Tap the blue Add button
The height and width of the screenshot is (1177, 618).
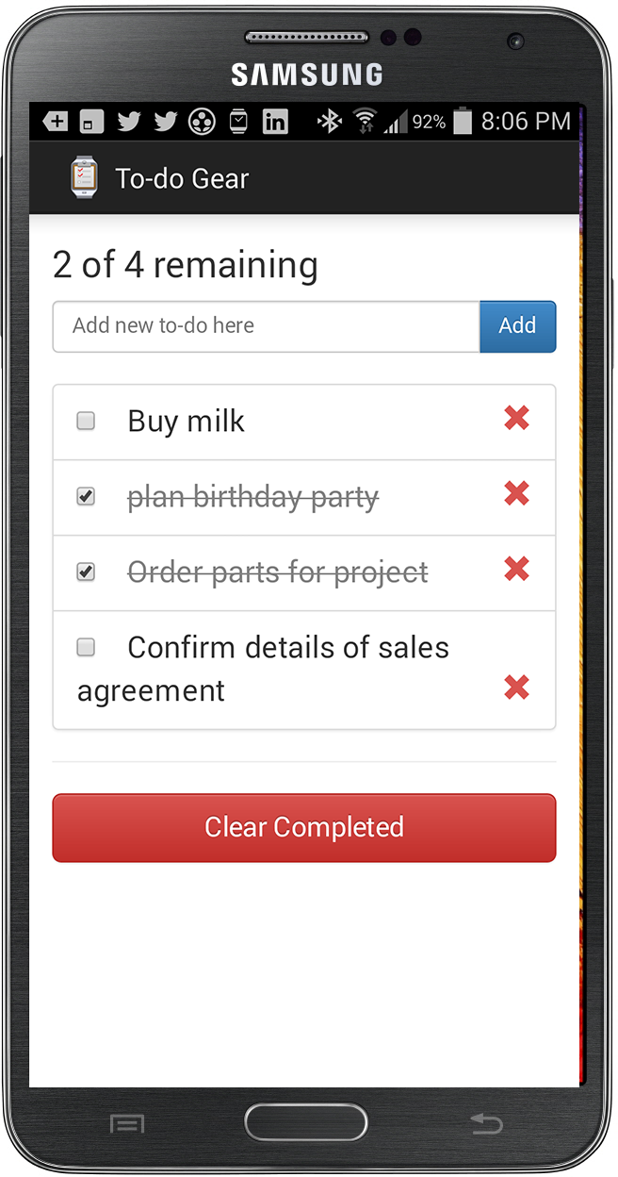tap(517, 326)
